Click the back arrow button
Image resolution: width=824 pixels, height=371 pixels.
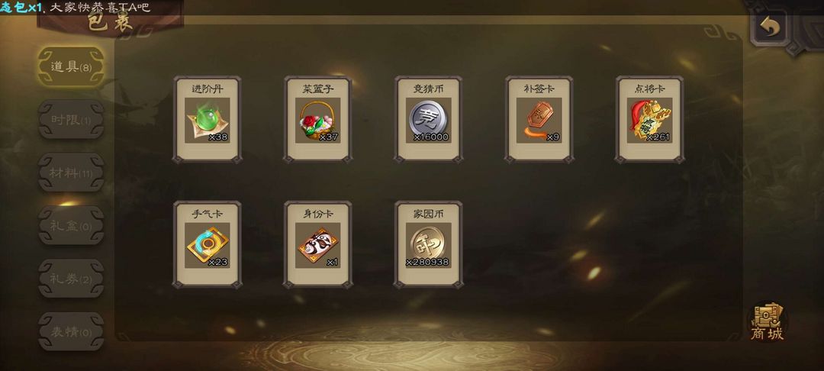pyautogui.click(x=769, y=27)
